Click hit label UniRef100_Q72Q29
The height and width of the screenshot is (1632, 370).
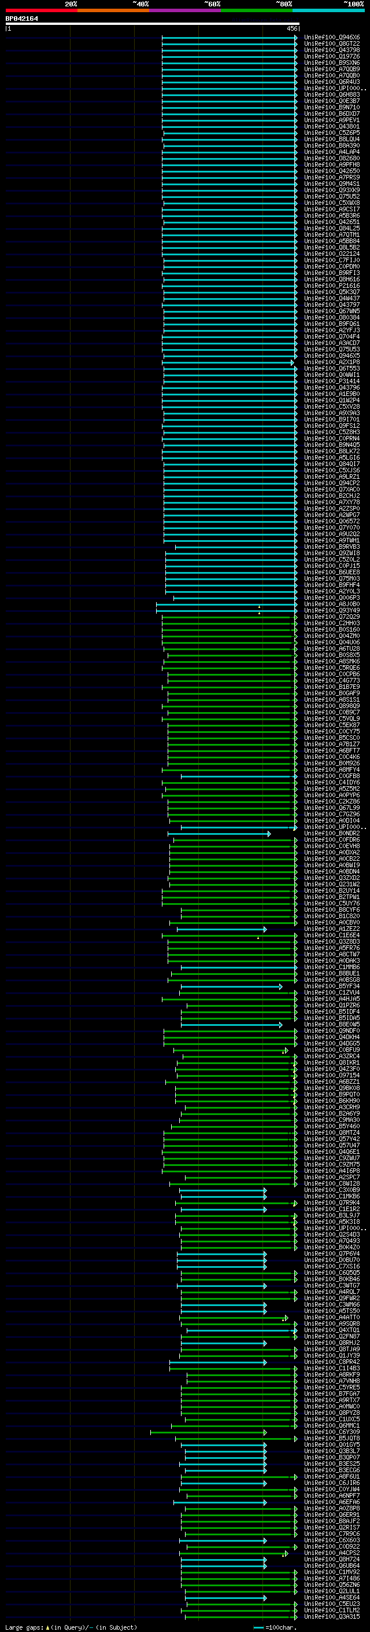tap(331, 617)
